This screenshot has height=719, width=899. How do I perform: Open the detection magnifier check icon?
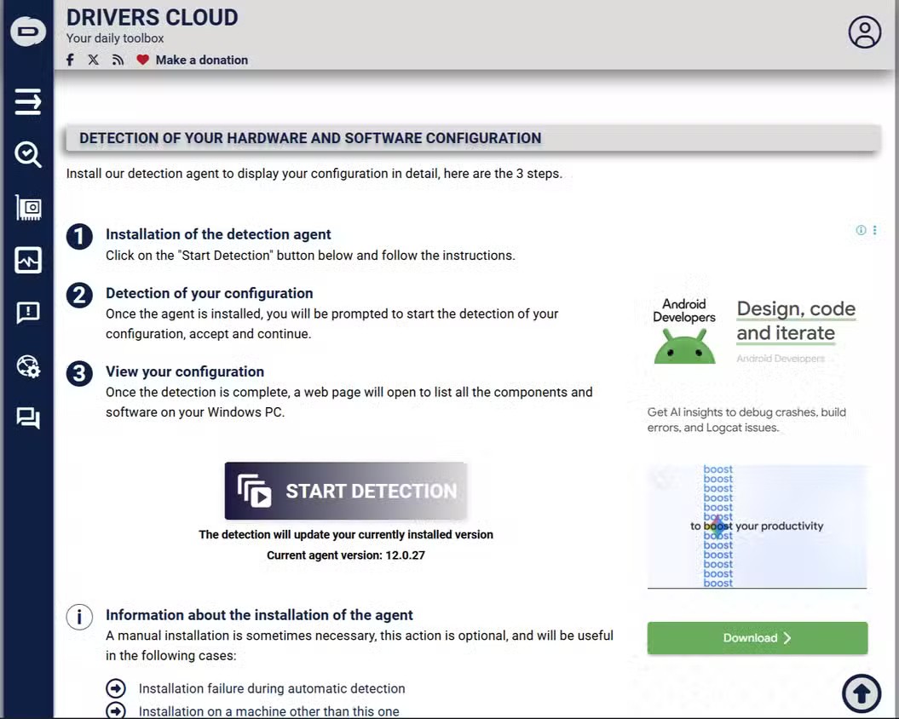click(27, 154)
